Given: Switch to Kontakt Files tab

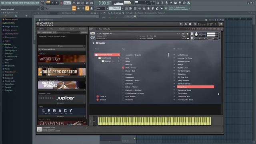Looking at the screenshot, I should click(x=52, y=29).
